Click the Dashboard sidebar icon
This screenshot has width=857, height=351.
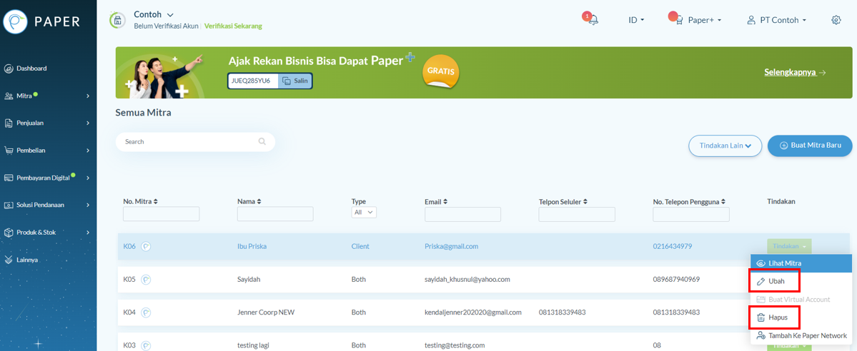pos(8,68)
